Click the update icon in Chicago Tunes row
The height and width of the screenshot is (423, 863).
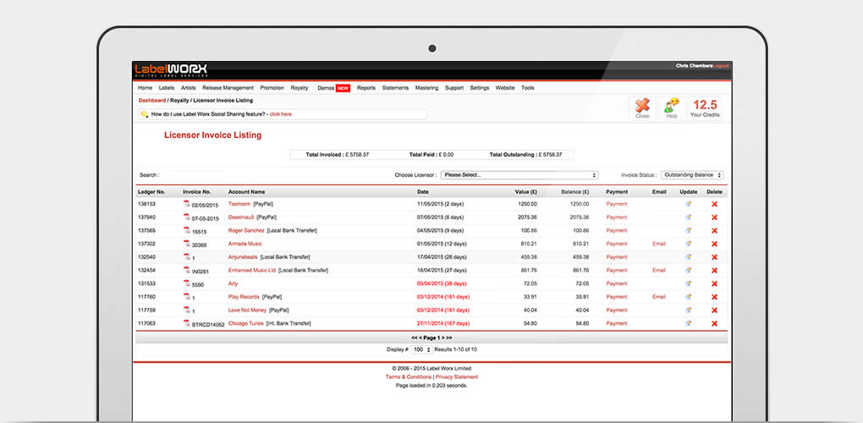pyautogui.click(x=688, y=323)
